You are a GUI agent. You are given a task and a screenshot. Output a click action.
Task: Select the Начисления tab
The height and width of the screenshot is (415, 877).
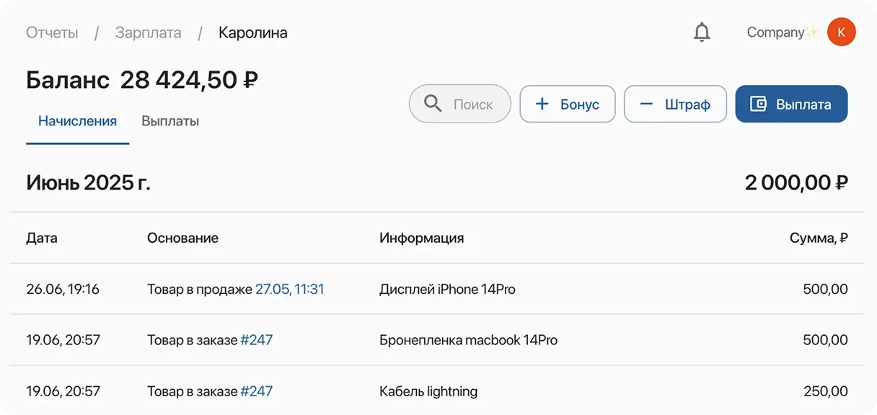pos(77,120)
